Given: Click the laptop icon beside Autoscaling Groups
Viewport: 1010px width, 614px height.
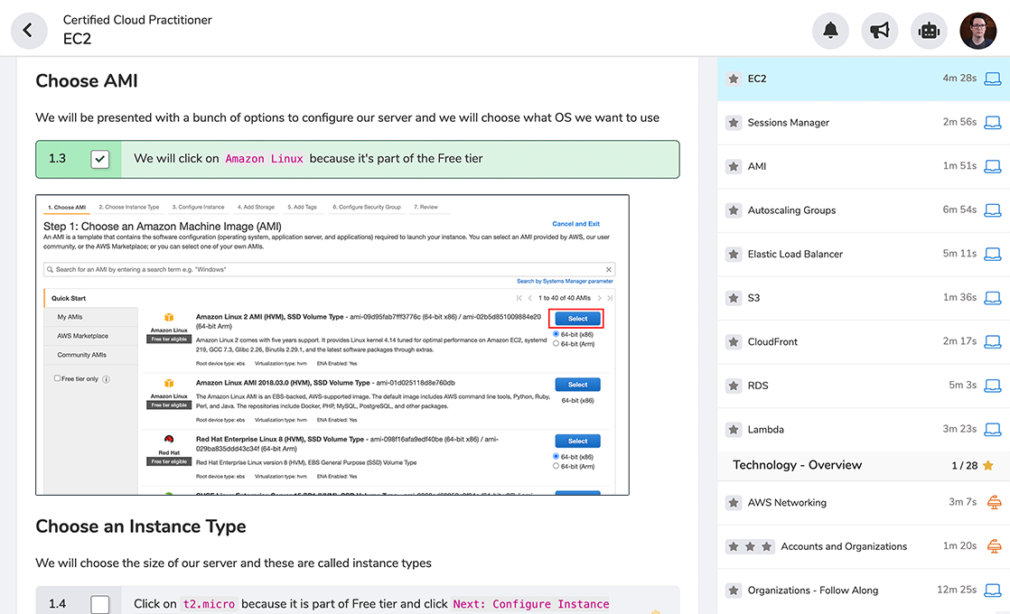Looking at the screenshot, I should point(993,209).
